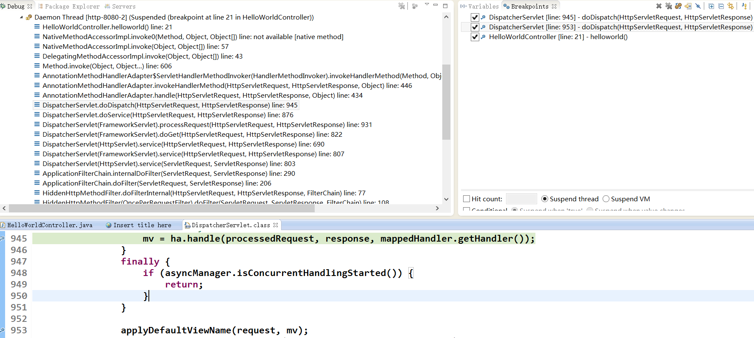Click up arrow of Debug vertical scrollbar
Viewport: 754px width, 338px height.
point(446,17)
